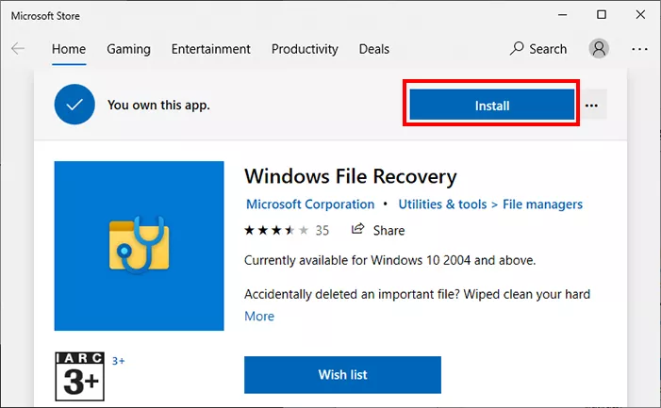Click the Windows File Recovery app tile
Image resolution: width=661 pixels, height=408 pixels.
(x=140, y=246)
